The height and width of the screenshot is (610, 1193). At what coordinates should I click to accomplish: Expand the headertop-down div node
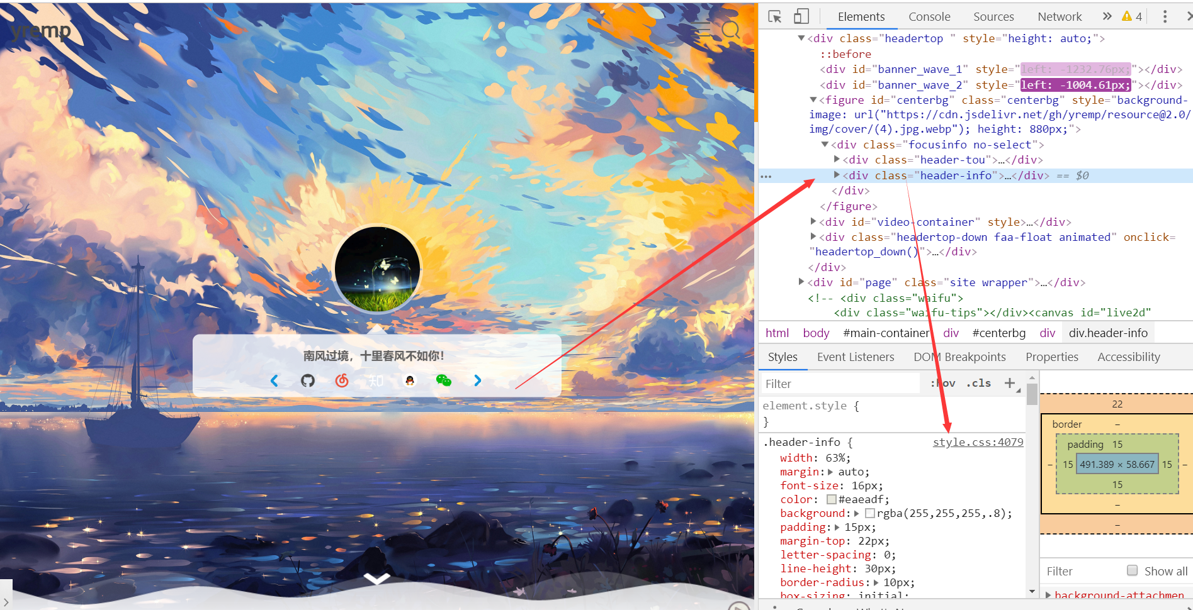(x=813, y=236)
